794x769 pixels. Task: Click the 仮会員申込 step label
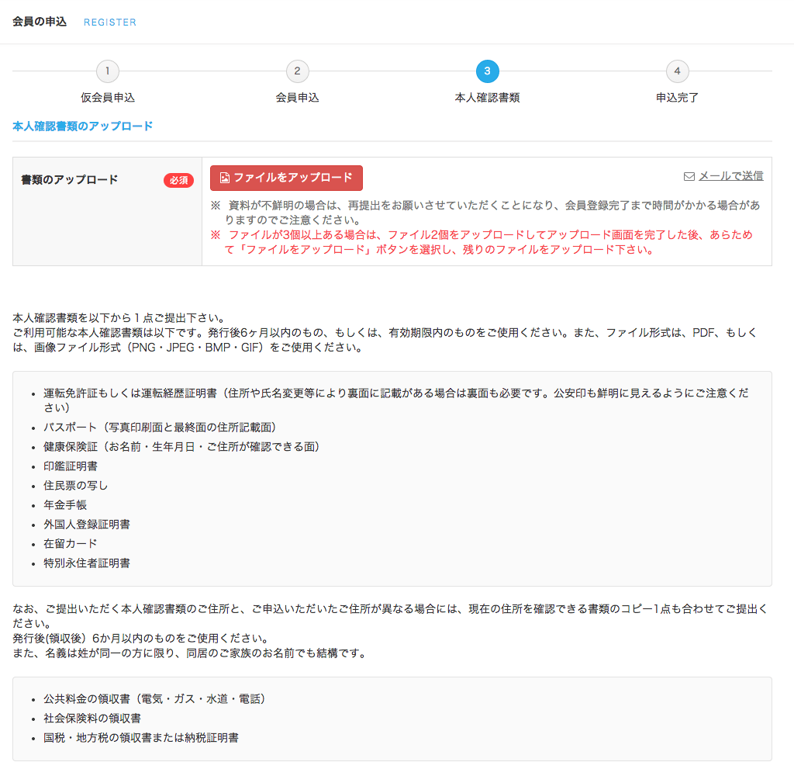[x=107, y=98]
